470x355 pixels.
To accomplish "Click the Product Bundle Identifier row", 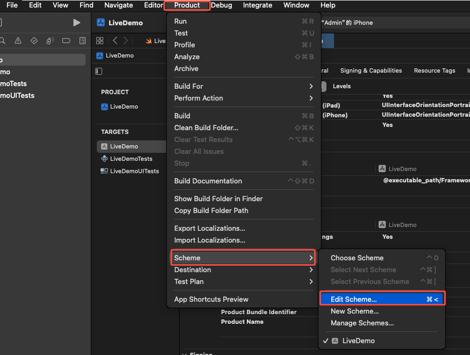I will [259, 312].
